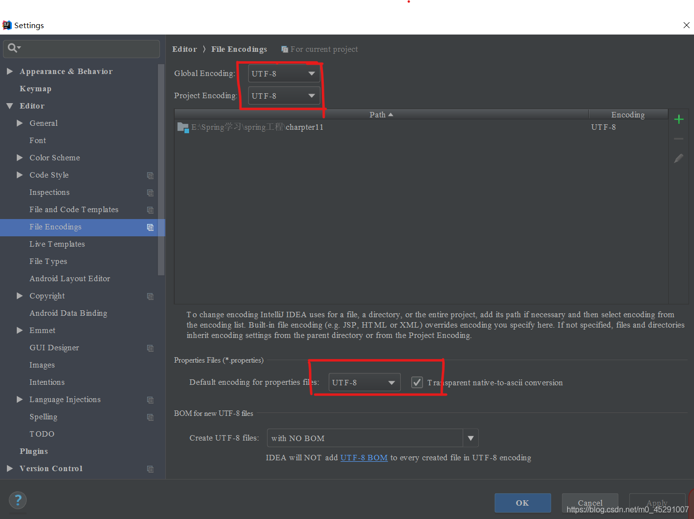Image resolution: width=694 pixels, height=519 pixels.
Task: Click project-level icon beside Inspections
Action: point(150,193)
